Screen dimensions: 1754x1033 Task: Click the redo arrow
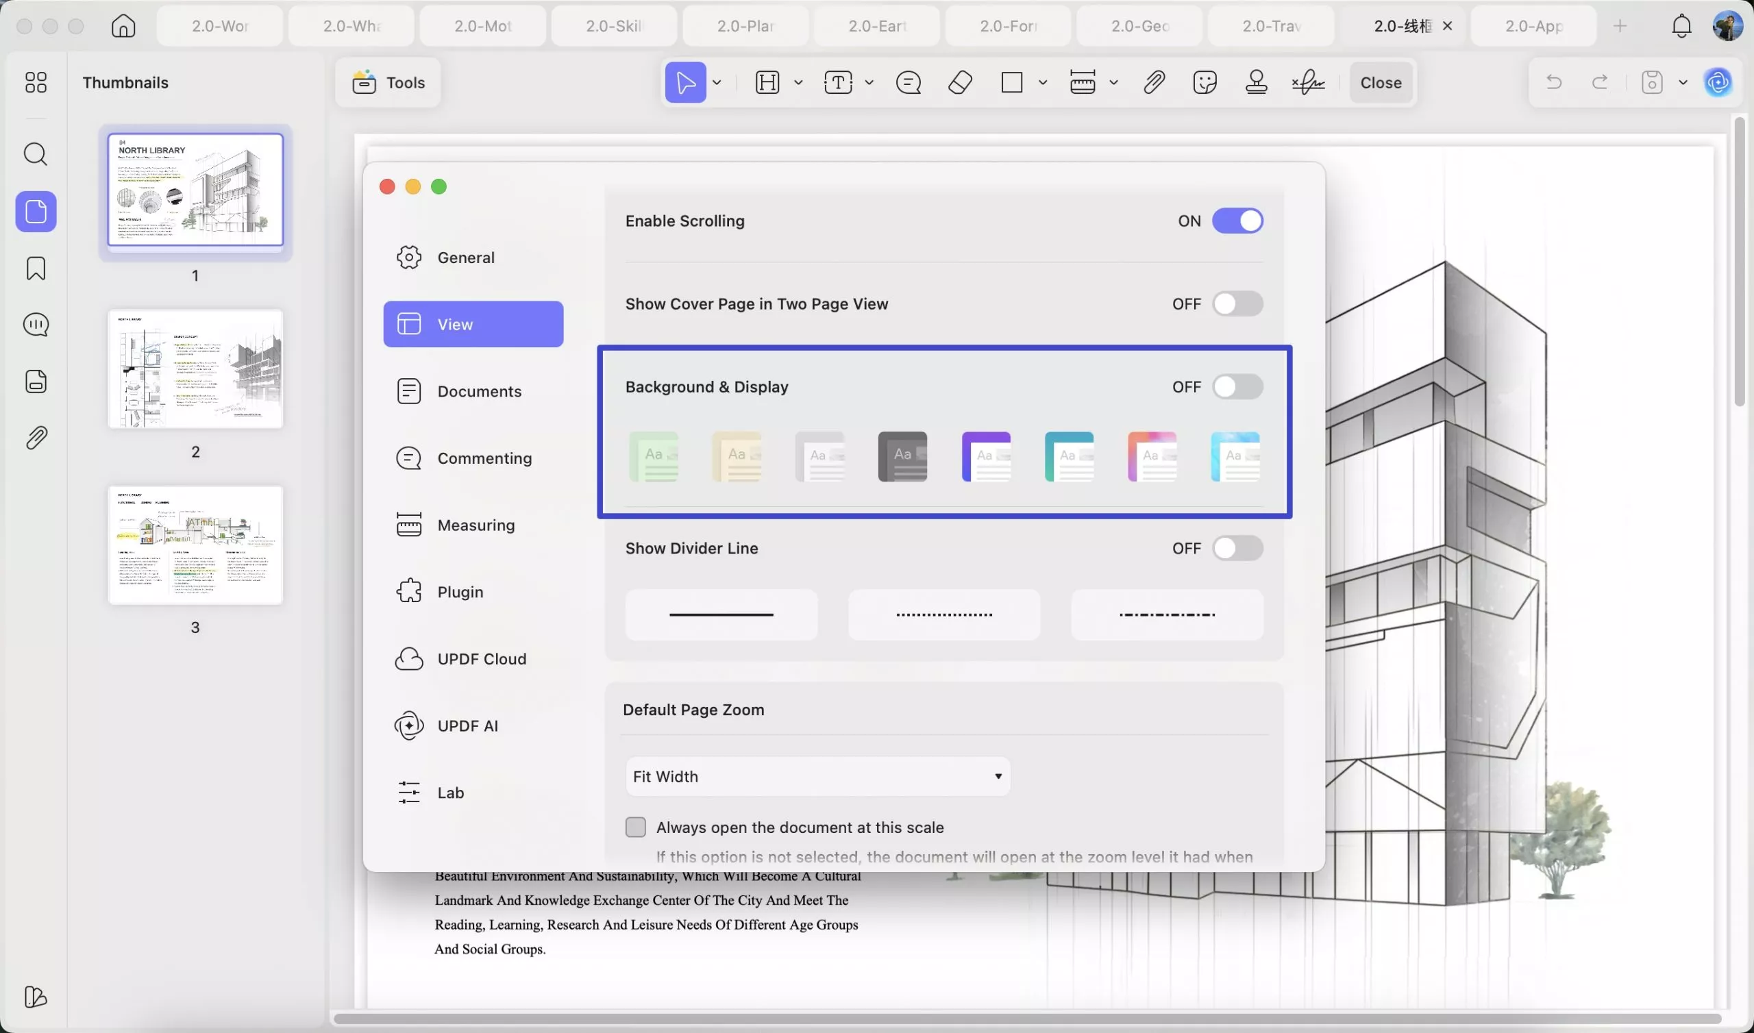pyautogui.click(x=1599, y=82)
